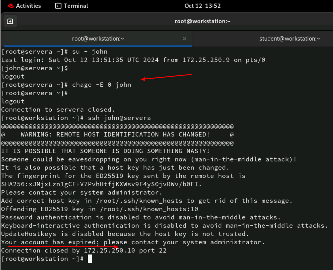The image size is (333, 270).
Task: Click the 'Your account has expired' message
Action: pyautogui.click(x=133, y=242)
